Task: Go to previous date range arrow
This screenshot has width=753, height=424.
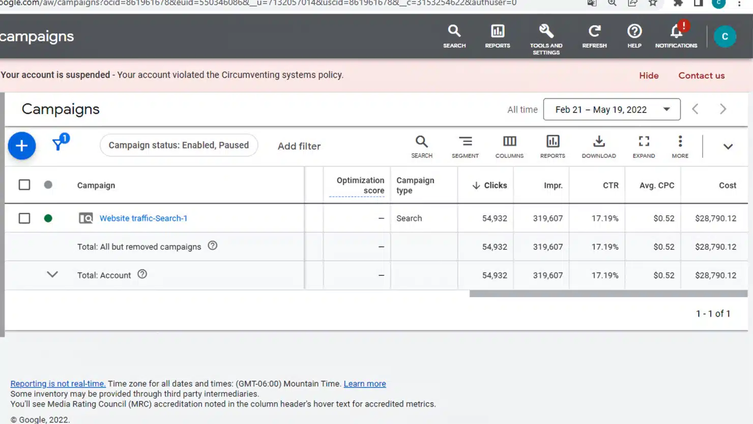Action: coord(695,109)
